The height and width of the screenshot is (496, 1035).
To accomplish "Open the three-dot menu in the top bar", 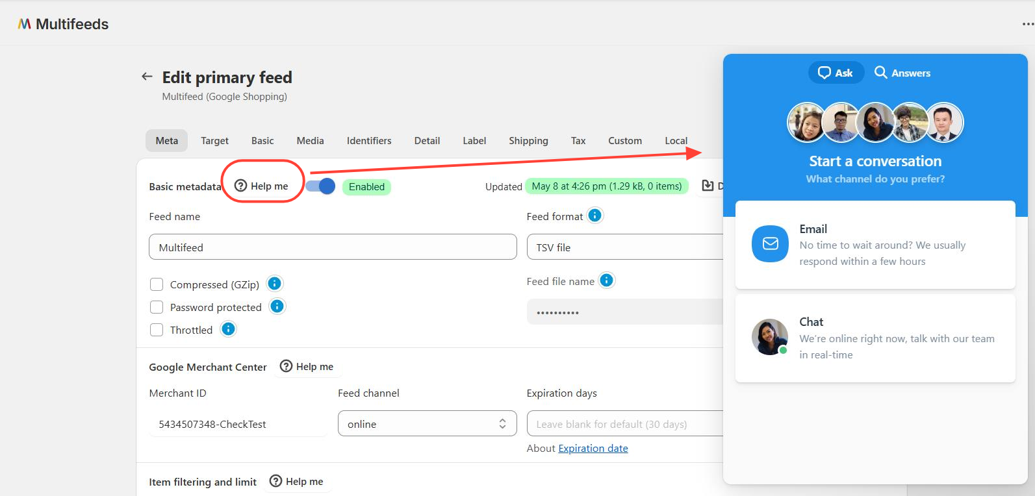I will coord(1028,24).
